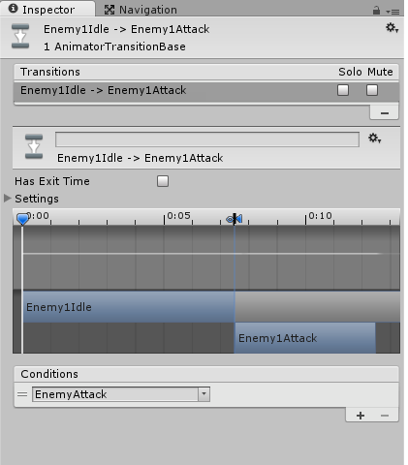
Task: Switch to the Inspector tab
Action: pos(47,9)
